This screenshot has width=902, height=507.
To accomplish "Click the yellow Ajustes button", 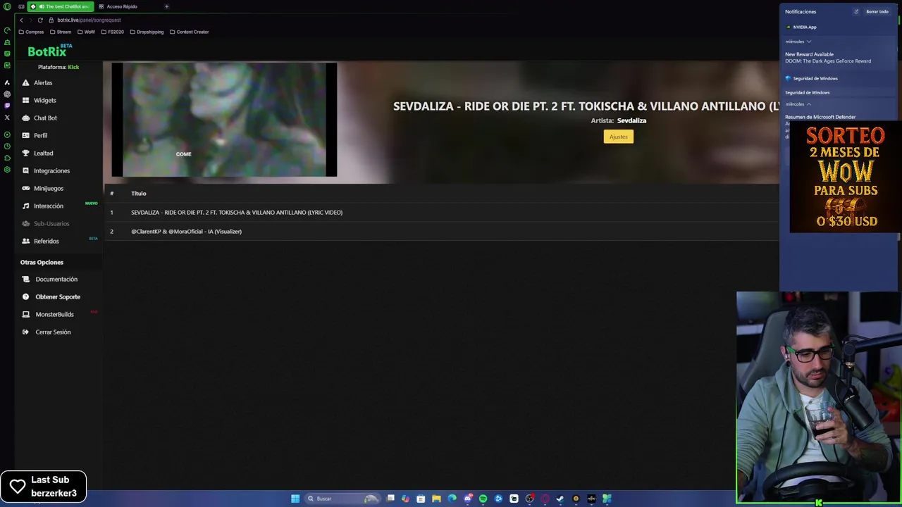I will click(x=618, y=137).
